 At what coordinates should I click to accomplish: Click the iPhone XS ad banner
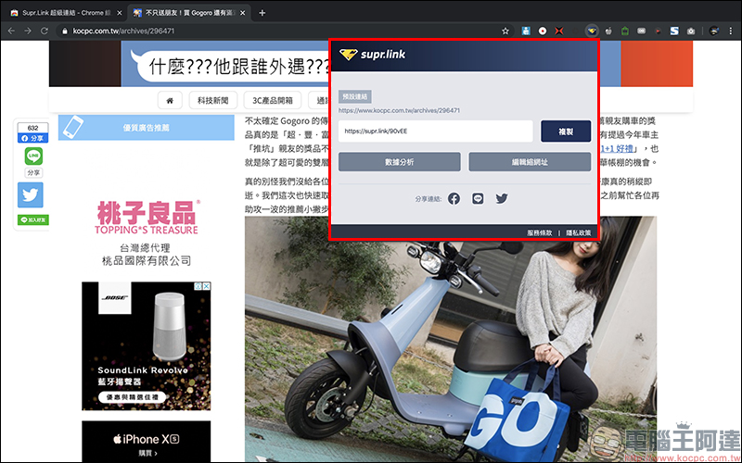[x=147, y=442]
